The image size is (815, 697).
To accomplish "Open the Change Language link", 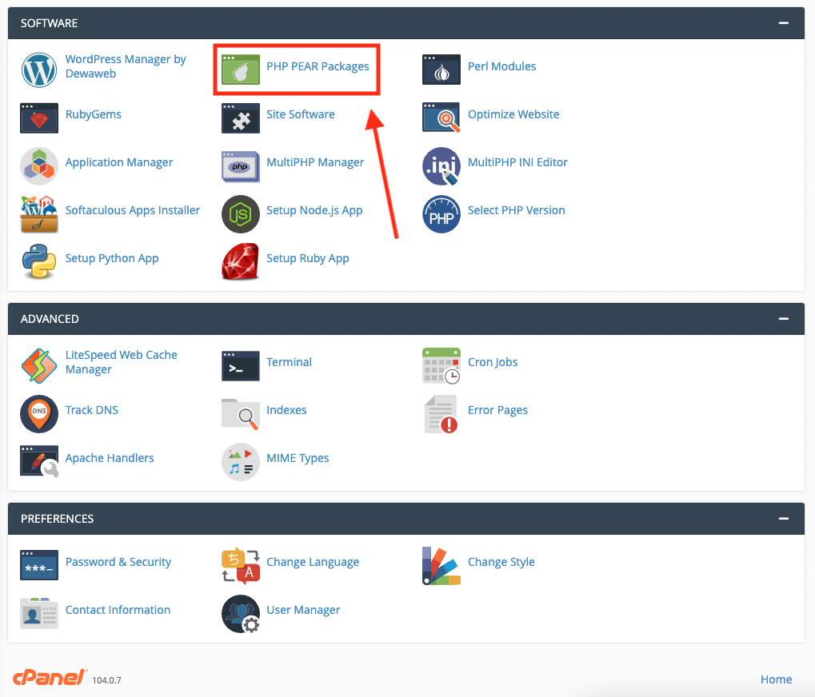I will point(313,562).
